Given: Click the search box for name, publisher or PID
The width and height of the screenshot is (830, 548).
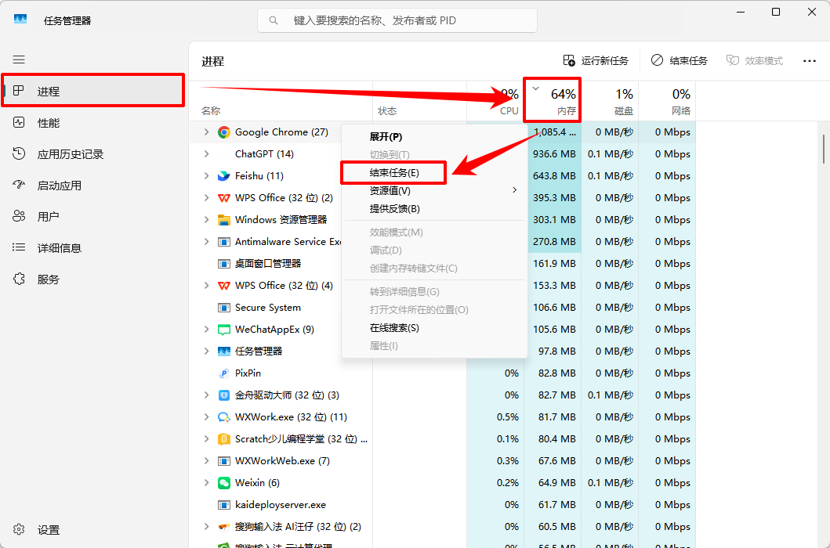Looking at the screenshot, I should [x=397, y=20].
